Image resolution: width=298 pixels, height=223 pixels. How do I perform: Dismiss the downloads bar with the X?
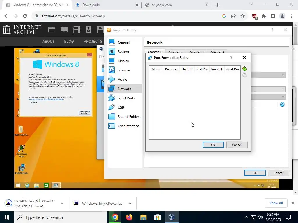(293, 203)
